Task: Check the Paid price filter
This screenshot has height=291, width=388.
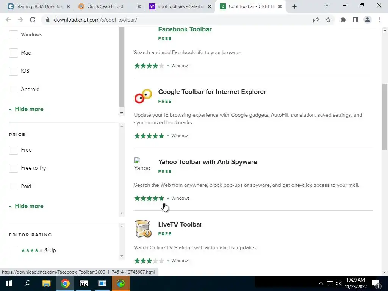Action: point(14,186)
